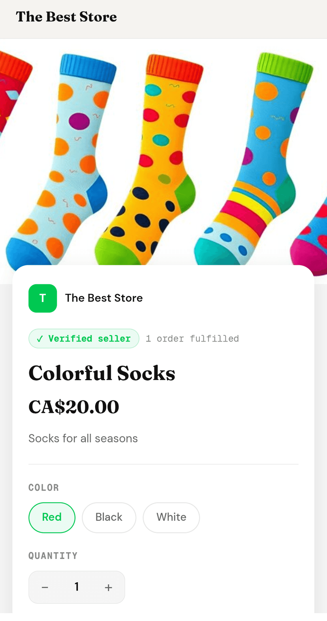Image resolution: width=327 pixels, height=621 pixels.
Task: Select the White color option
Action: 171,517
